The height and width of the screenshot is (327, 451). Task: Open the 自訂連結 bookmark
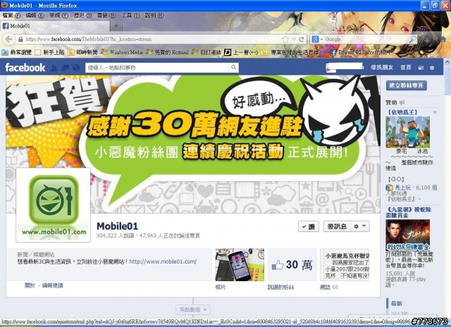206,52
